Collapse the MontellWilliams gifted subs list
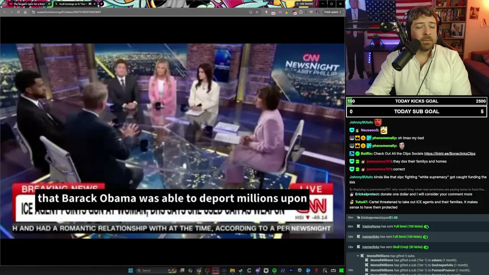Viewport: 489px width, 275px height. pyautogui.click(x=358, y=256)
